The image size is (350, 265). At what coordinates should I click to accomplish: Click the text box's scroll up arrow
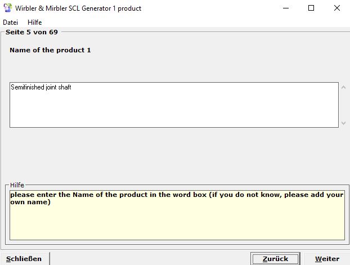344,87
